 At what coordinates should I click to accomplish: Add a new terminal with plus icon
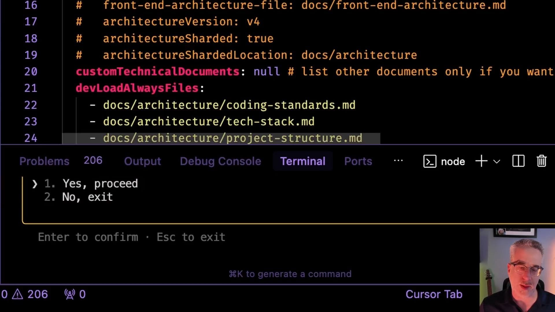click(x=481, y=161)
